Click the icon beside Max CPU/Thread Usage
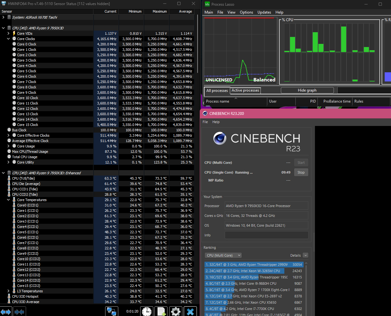 point(9,151)
